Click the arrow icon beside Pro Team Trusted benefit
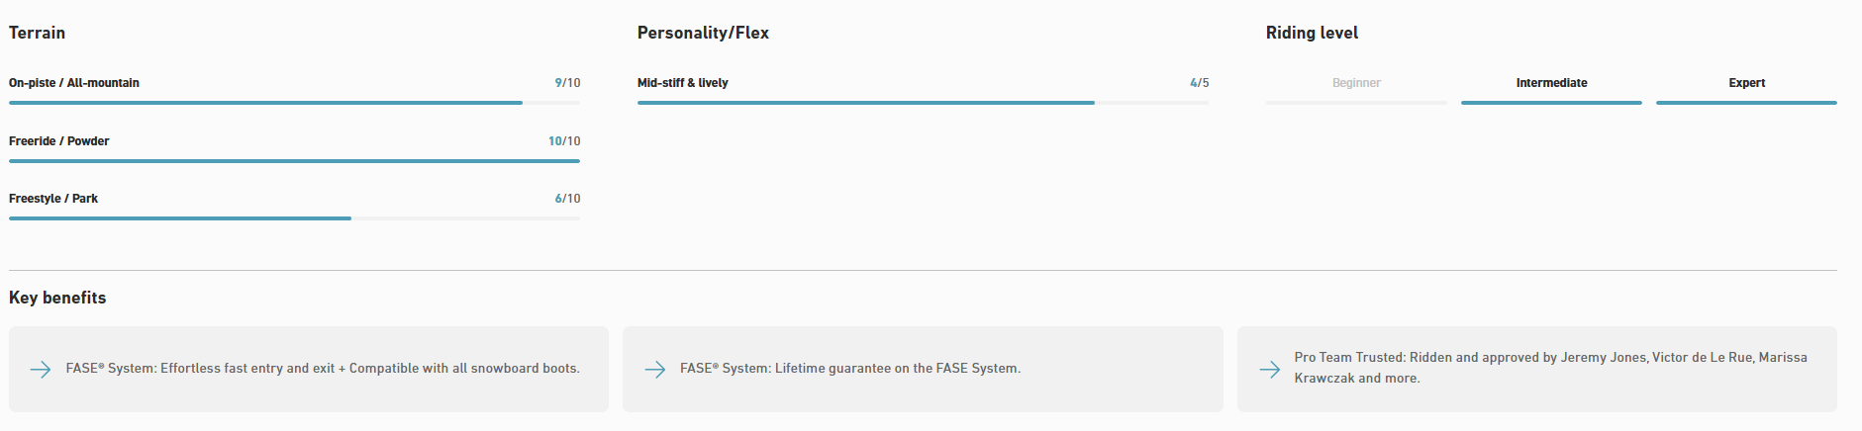Screen dimensions: 1862x431 coord(1270,370)
